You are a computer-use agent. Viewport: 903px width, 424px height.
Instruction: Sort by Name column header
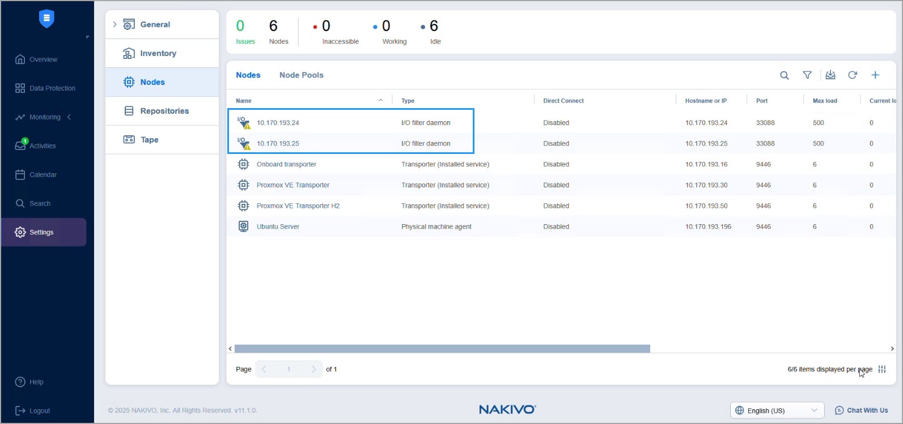[x=244, y=101]
